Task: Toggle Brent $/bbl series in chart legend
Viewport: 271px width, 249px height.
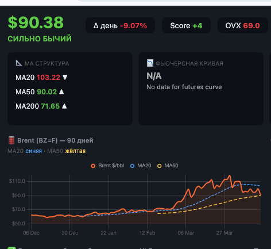Action: click(x=107, y=166)
